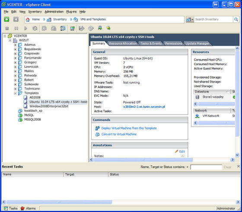242x212 pixels.
Task: Collapse the Templates folder
Action: (15, 93)
